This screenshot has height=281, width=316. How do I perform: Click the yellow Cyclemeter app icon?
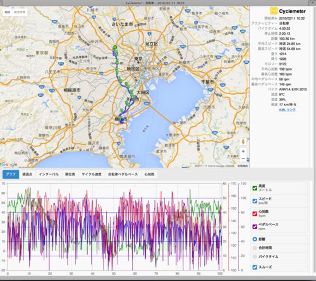pos(274,11)
